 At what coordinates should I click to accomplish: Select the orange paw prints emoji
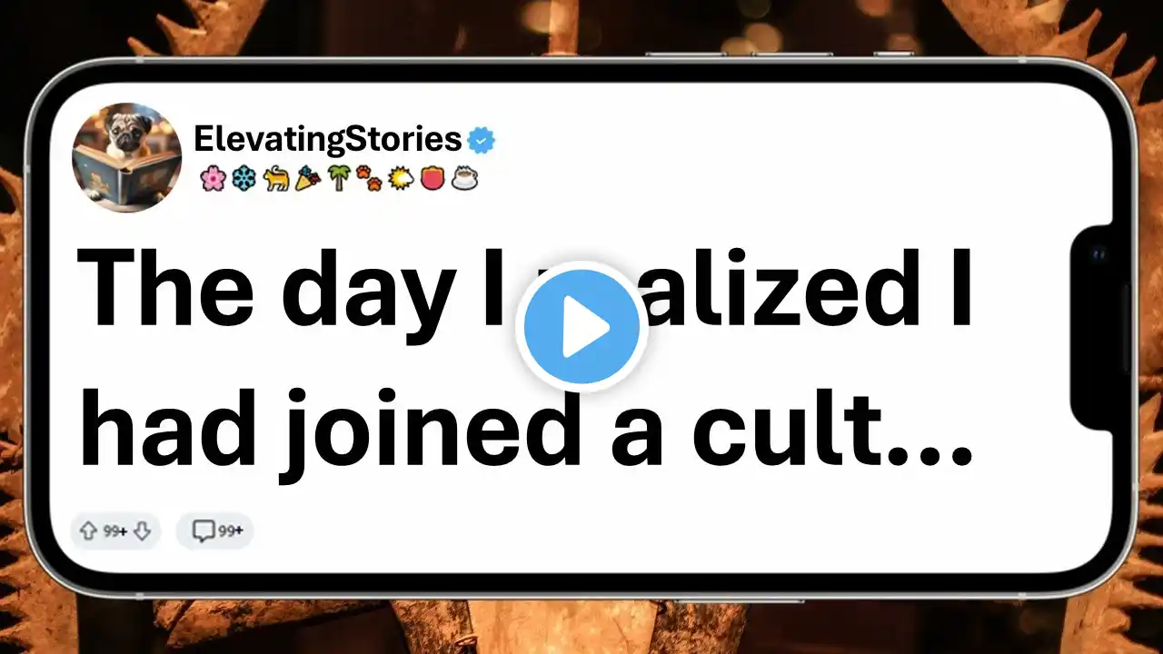(x=370, y=179)
